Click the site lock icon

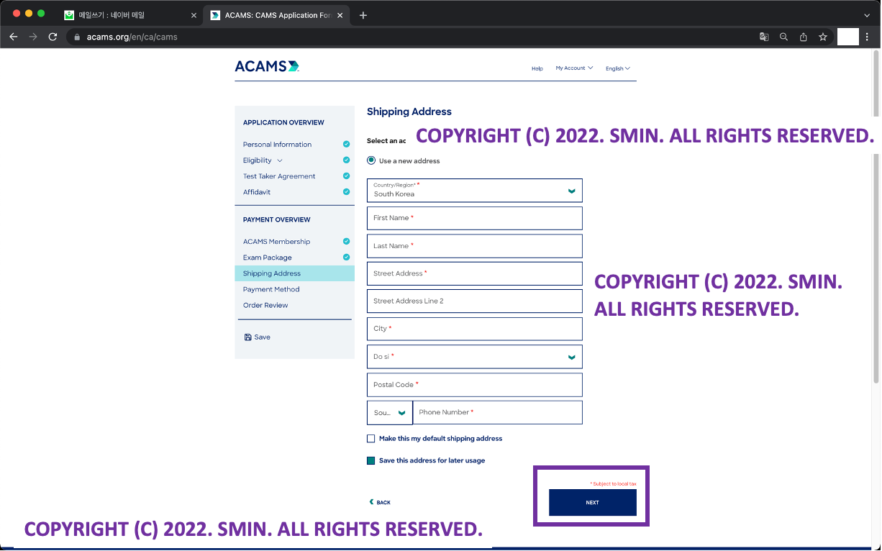point(78,37)
